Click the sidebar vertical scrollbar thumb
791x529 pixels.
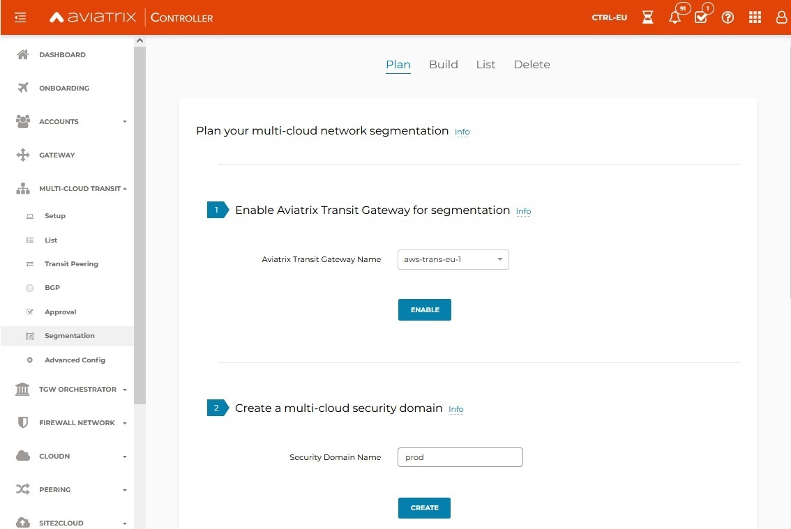(140, 225)
